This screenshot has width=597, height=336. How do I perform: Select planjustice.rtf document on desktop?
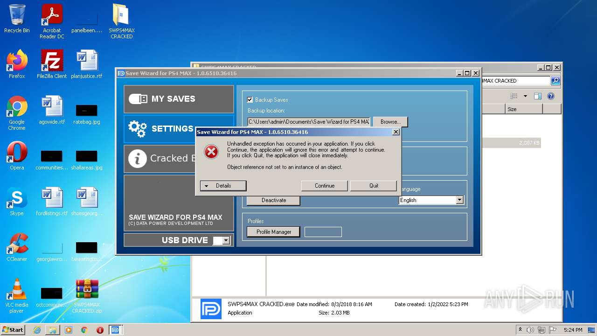(87, 64)
